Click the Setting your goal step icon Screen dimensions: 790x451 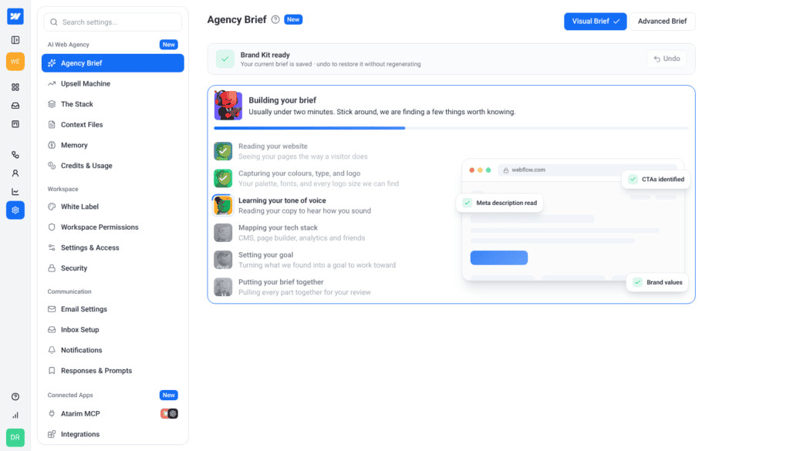tap(223, 260)
